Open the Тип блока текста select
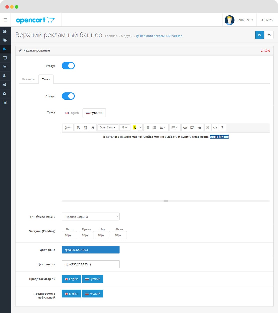This screenshot has height=313, width=278. coord(91,217)
